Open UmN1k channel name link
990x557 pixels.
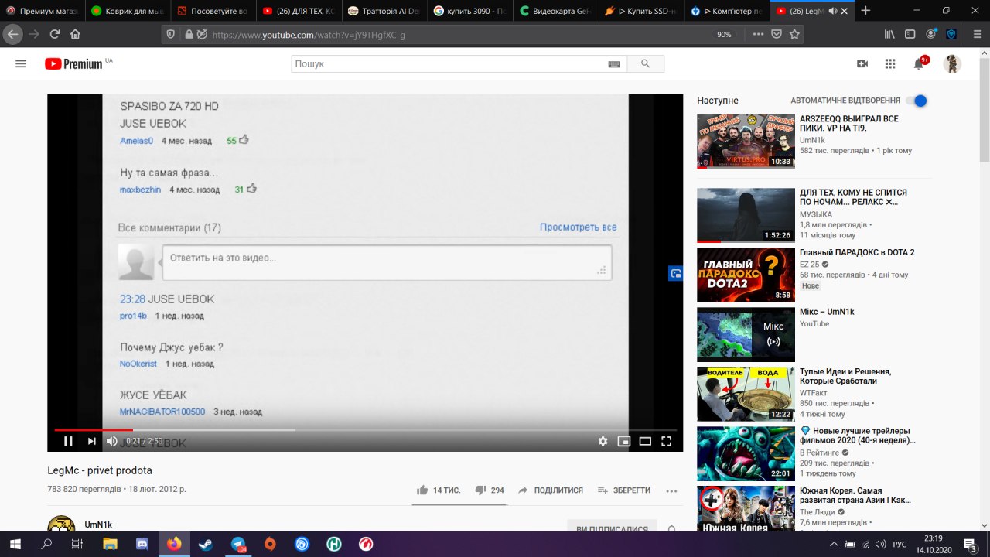(x=98, y=525)
